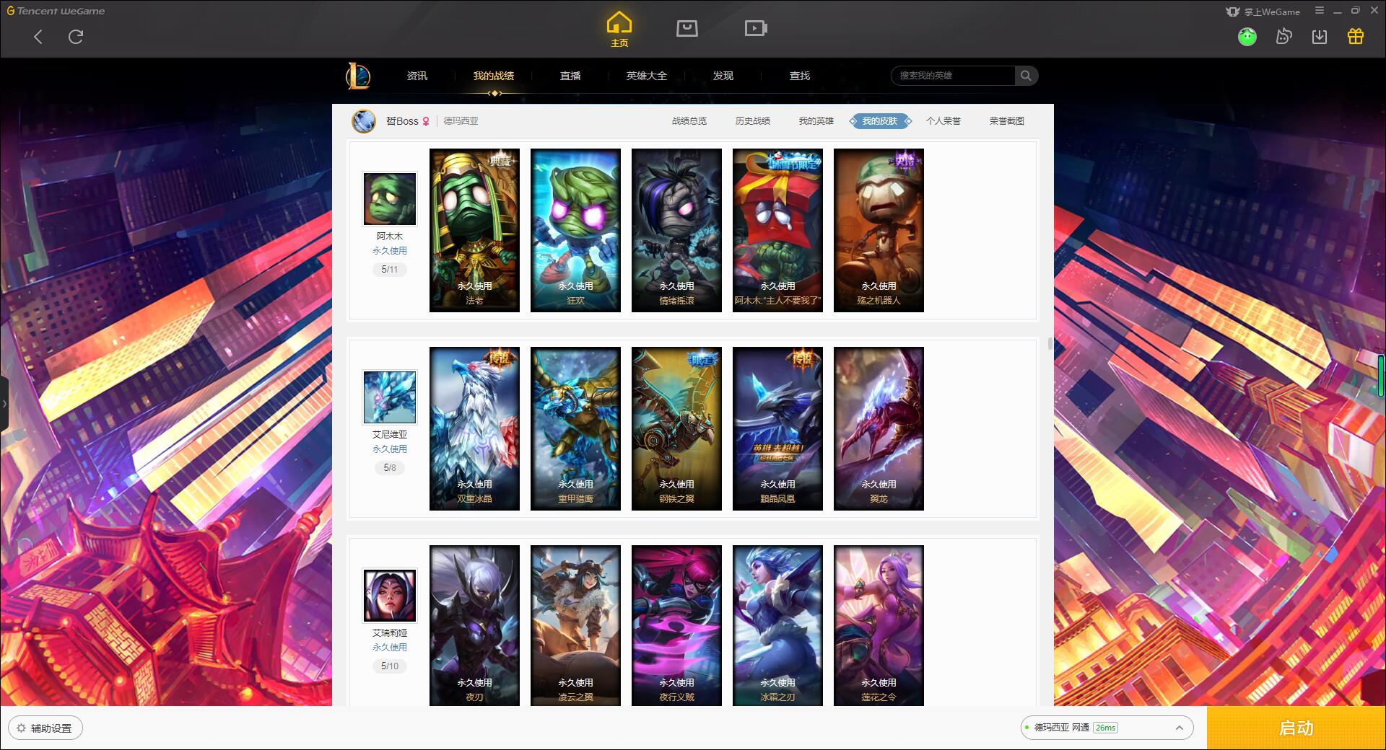Click 哲Boss profile avatar
Image resolution: width=1386 pixels, height=750 pixels.
point(364,121)
